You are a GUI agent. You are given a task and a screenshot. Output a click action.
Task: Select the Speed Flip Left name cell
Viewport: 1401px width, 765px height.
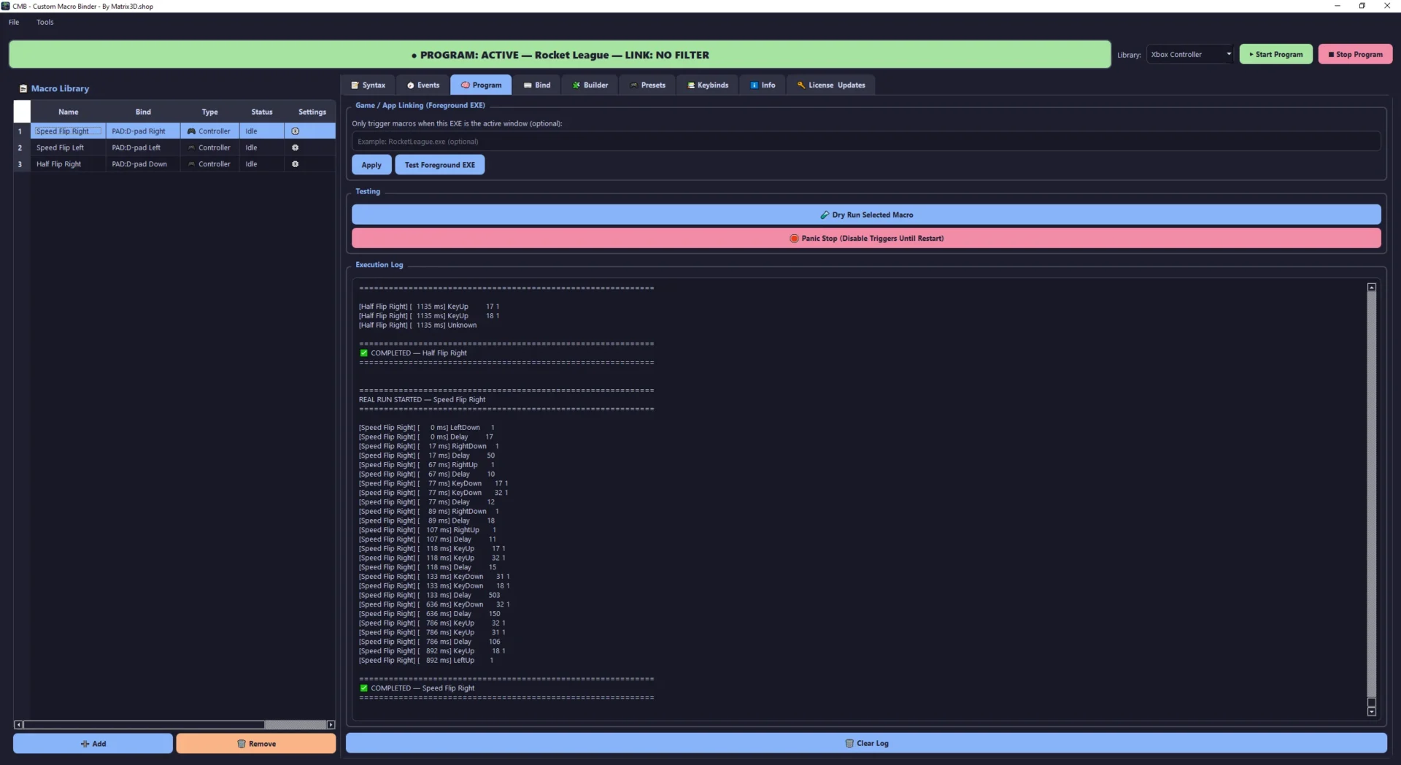[69, 147]
